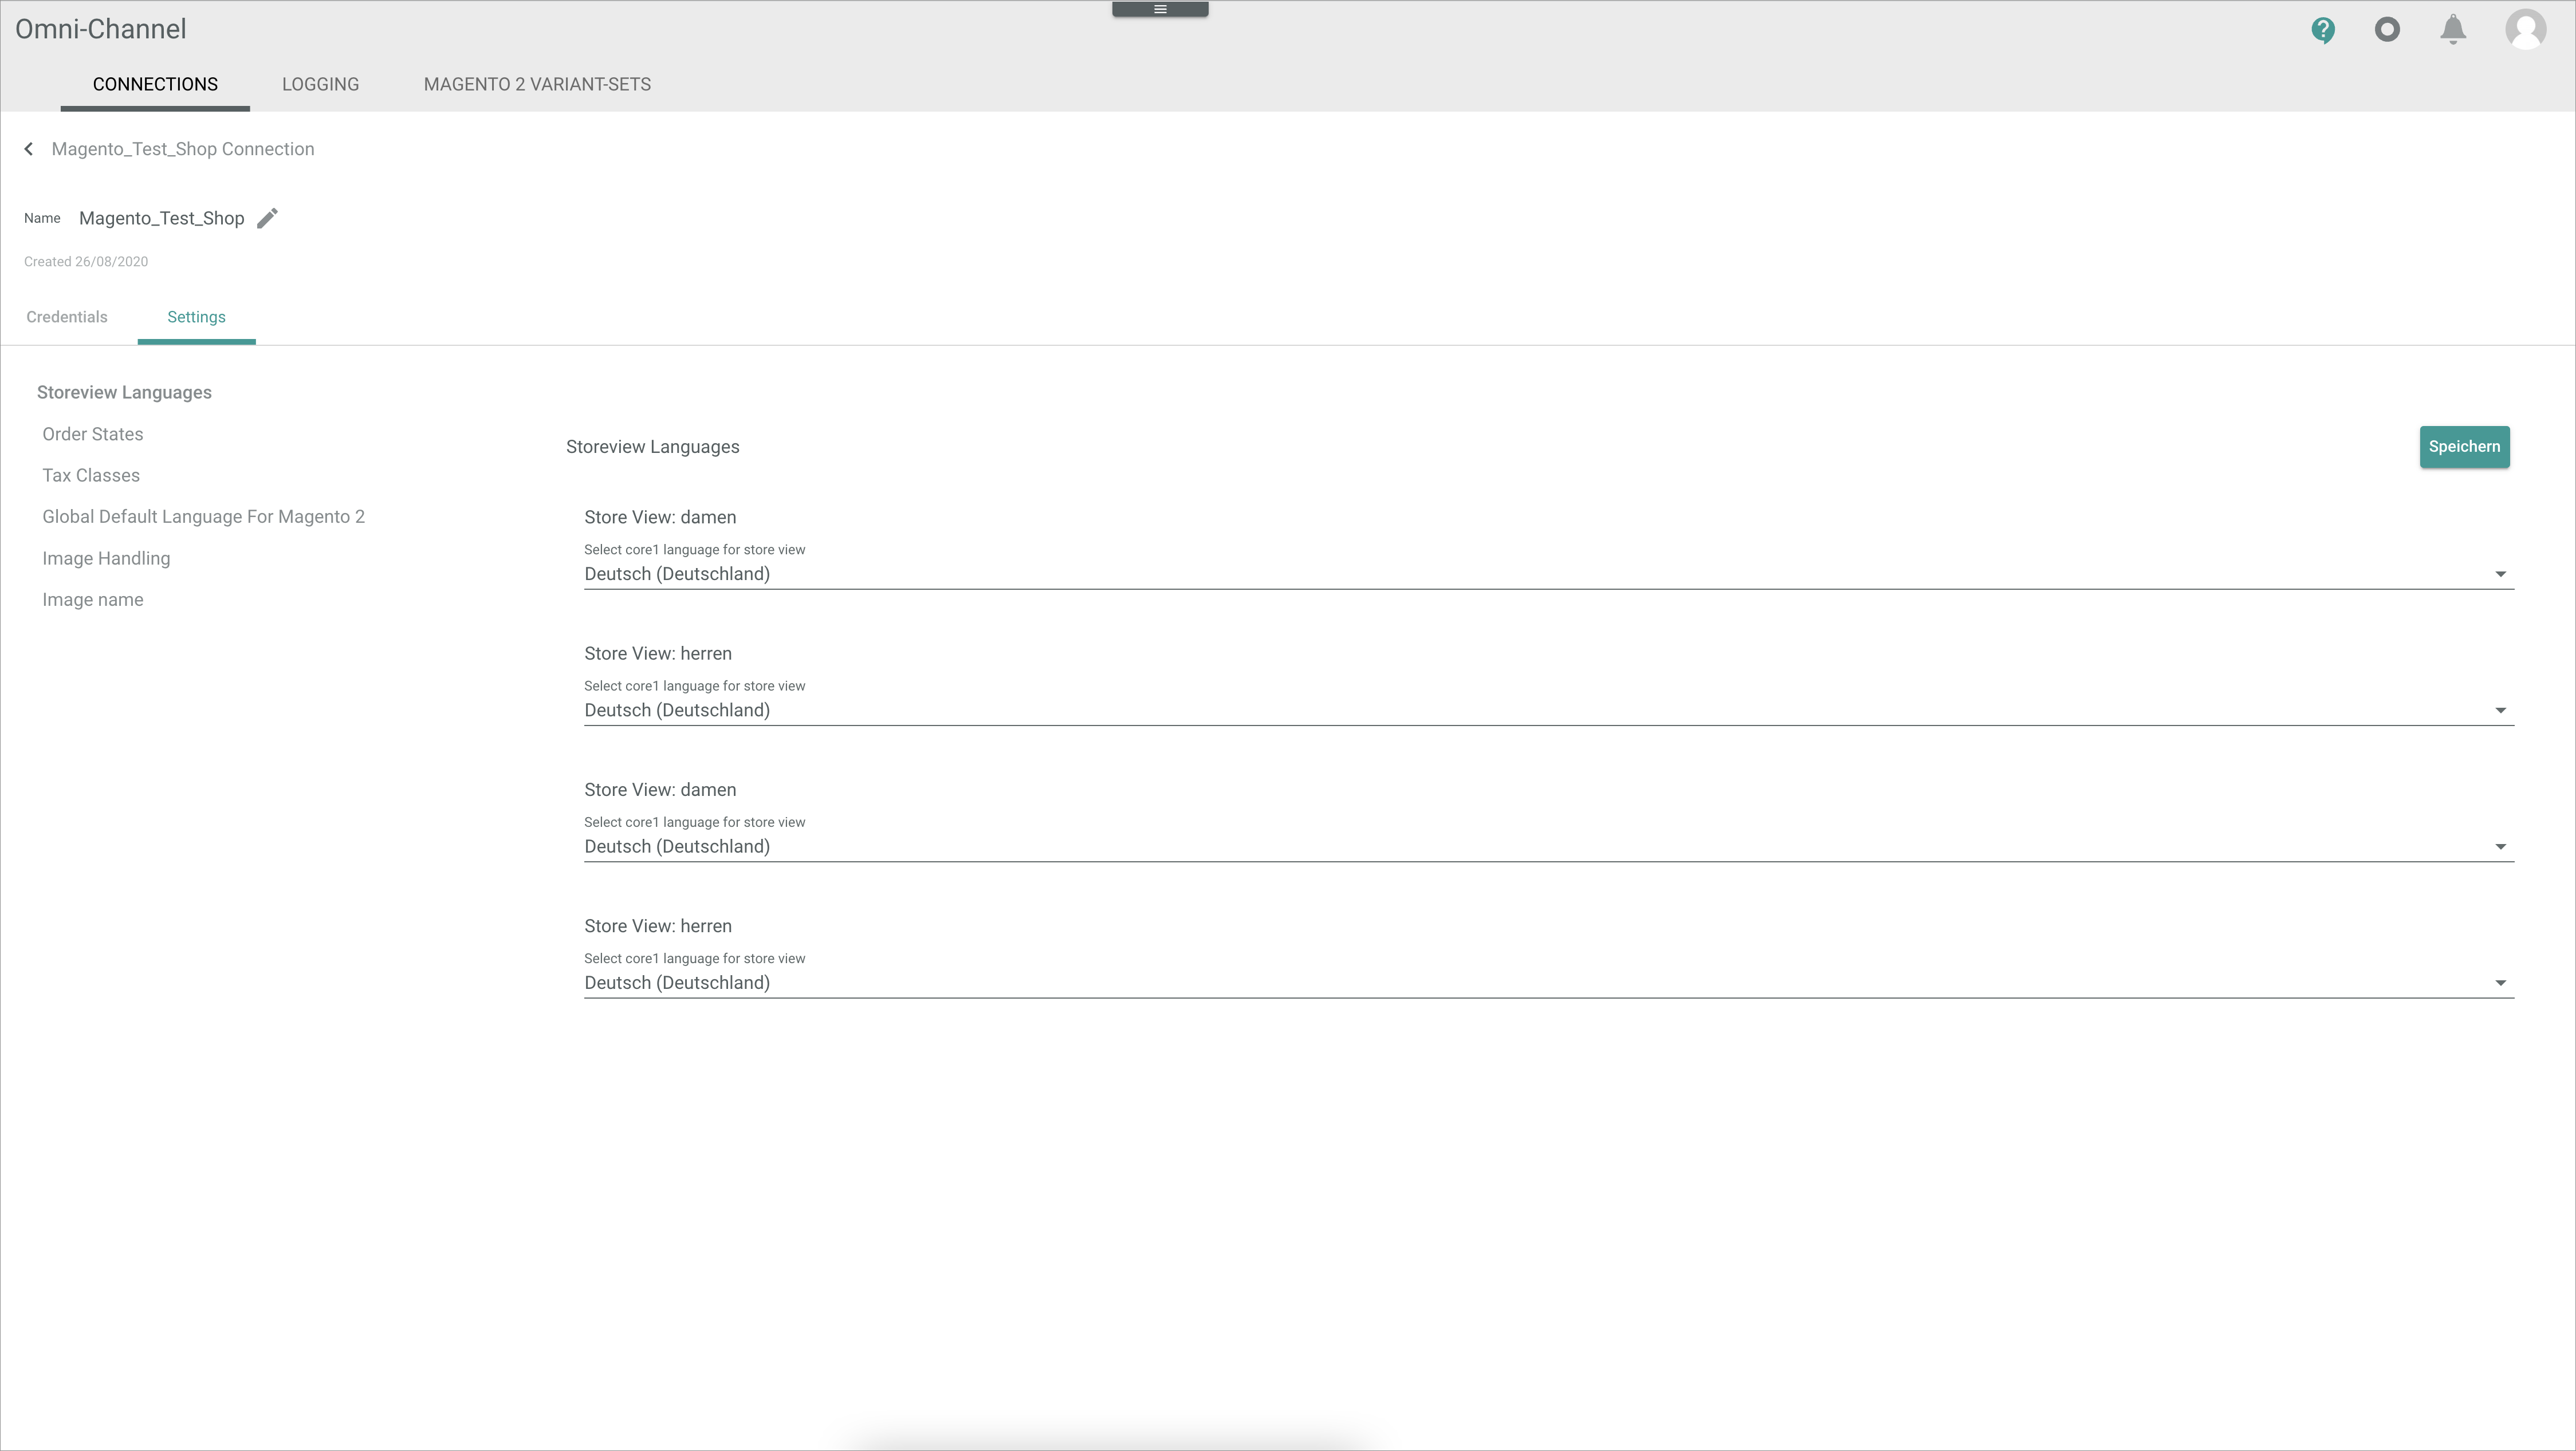Screen dimensions: 2576x1451
Task: Click the Storeview Languages section heading in content
Action: point(653,447)
